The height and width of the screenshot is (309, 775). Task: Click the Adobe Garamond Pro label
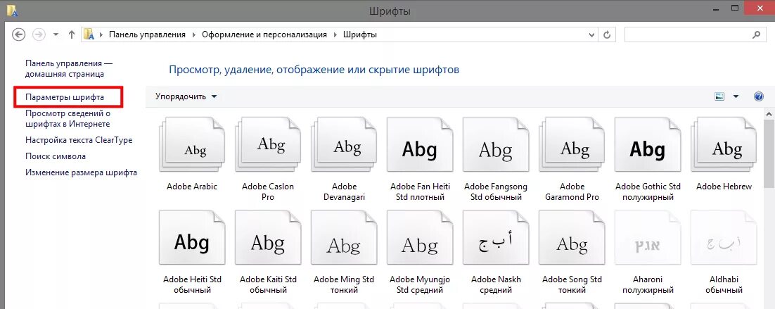[x=572, y=192]
